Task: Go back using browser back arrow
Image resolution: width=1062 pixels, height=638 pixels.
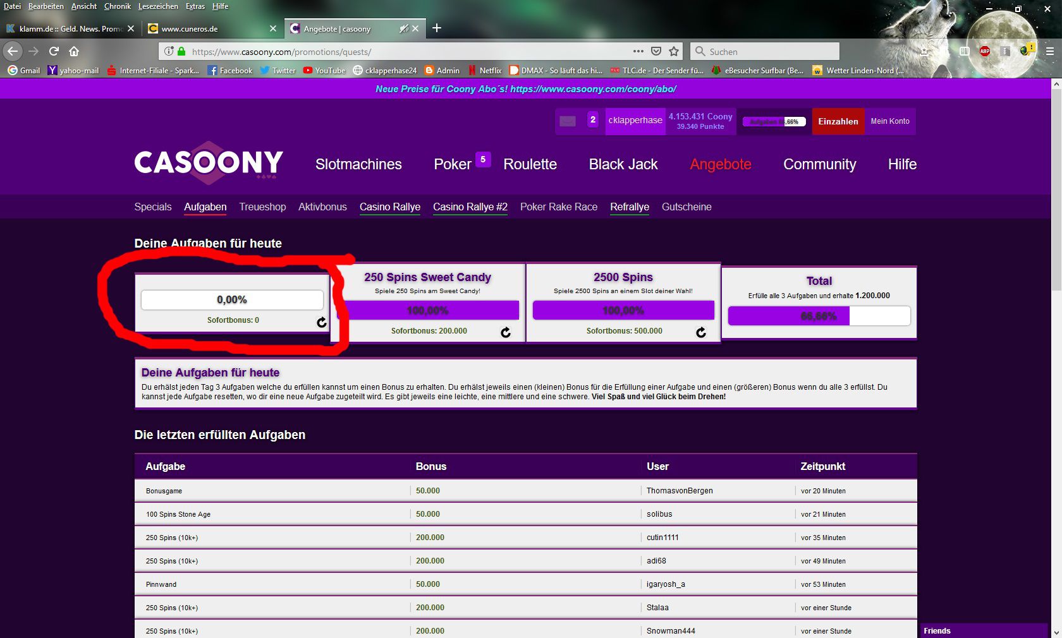Action: tap(13, 51)
